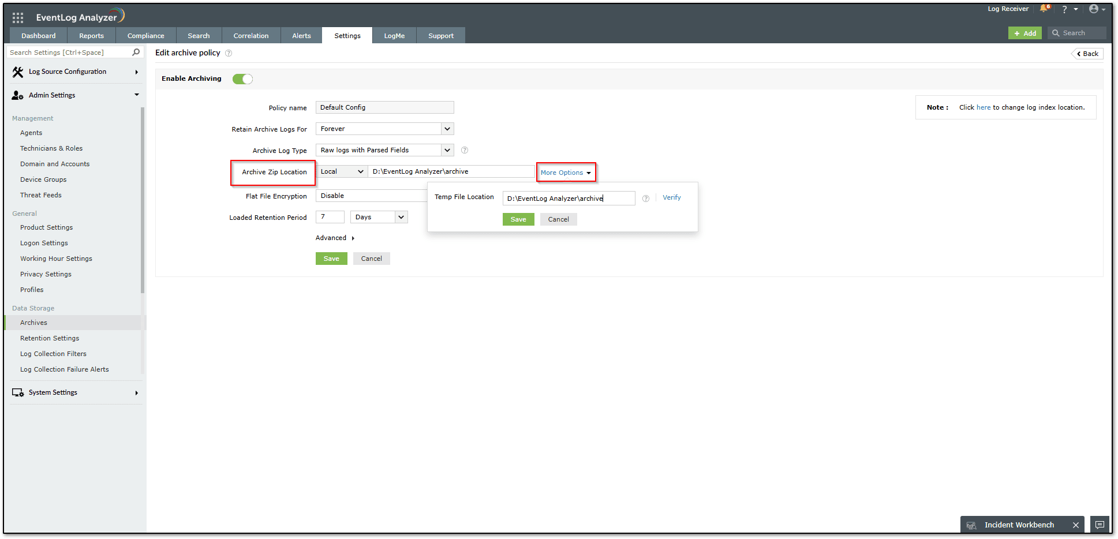This screenshot has height=539, width=1118.
Task: Click help icon beside Edit archive policy
Action: (x=229, y=53)
